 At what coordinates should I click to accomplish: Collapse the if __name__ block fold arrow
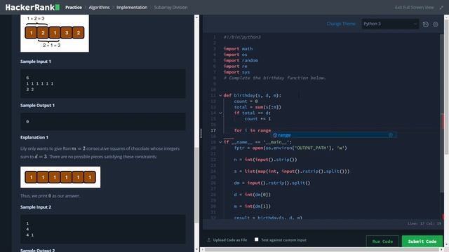coord(220,142)
